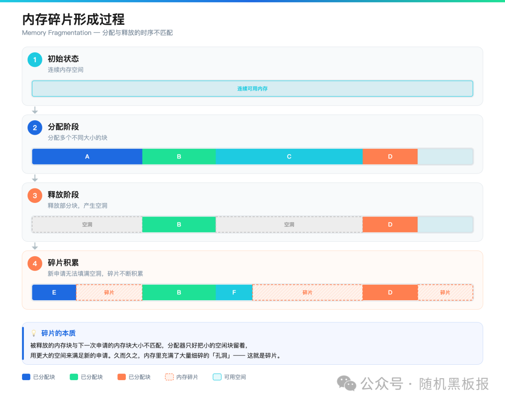Click the 连续可用内存 bar
This screenshot has width=505, height=404.
[x=252, y=88]
